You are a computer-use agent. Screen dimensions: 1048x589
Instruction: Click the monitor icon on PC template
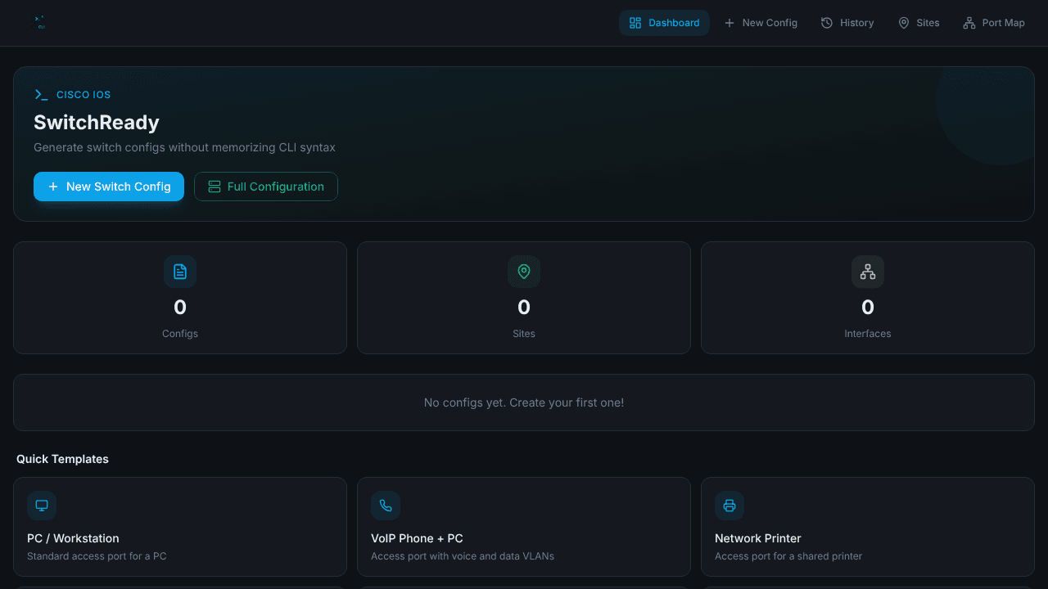click(x=42, y=506)
